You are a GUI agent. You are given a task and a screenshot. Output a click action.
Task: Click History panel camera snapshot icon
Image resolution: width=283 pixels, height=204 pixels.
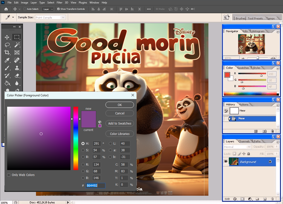264,131
